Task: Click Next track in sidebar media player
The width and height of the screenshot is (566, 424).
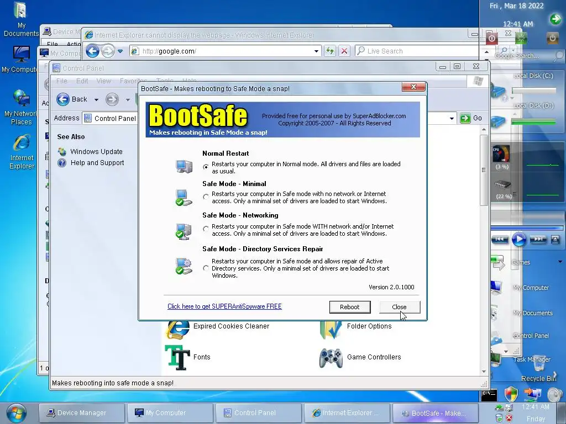Action: coord(538,240)
